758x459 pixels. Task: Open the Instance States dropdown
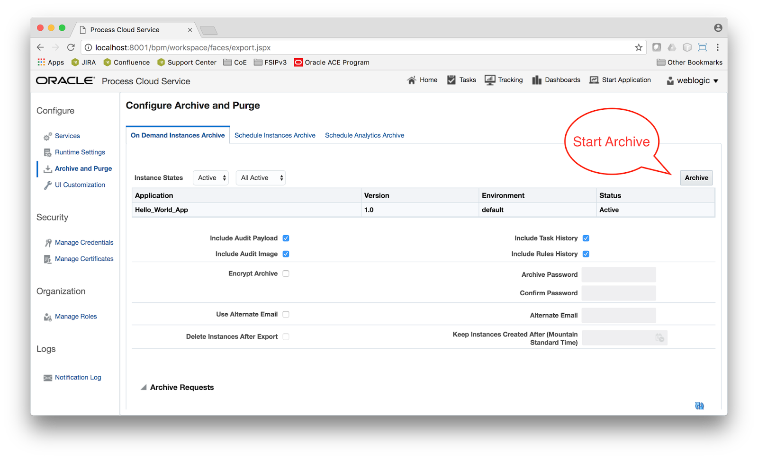(x=210, y=177)
